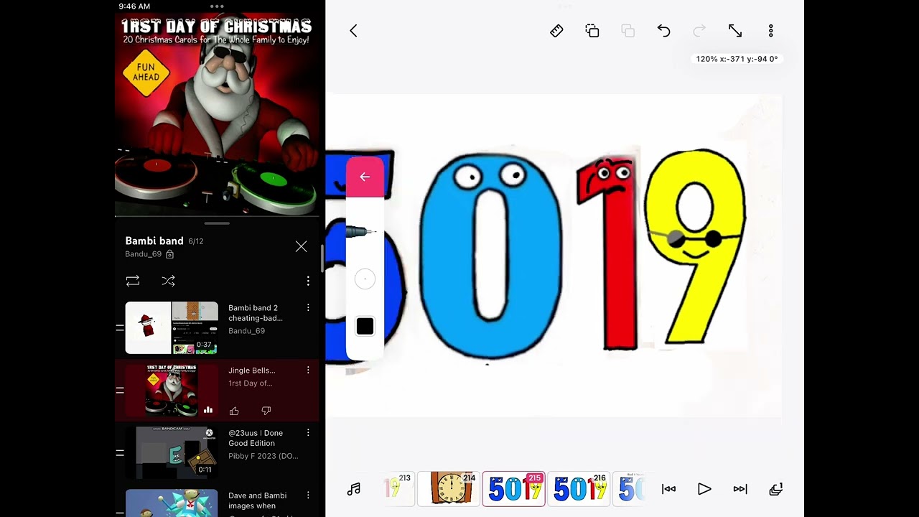
Task: Open Bambi band playlist options menu
Action: pos(308,281)
